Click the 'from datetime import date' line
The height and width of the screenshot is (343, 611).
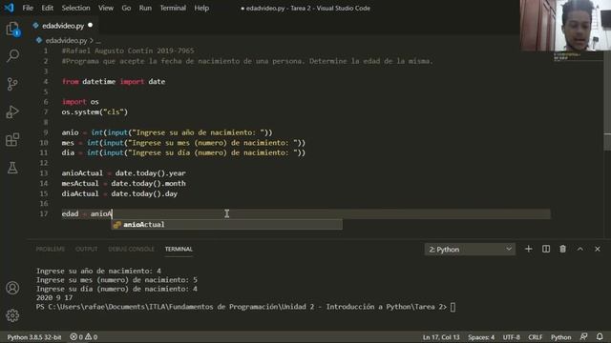[114, 82]
